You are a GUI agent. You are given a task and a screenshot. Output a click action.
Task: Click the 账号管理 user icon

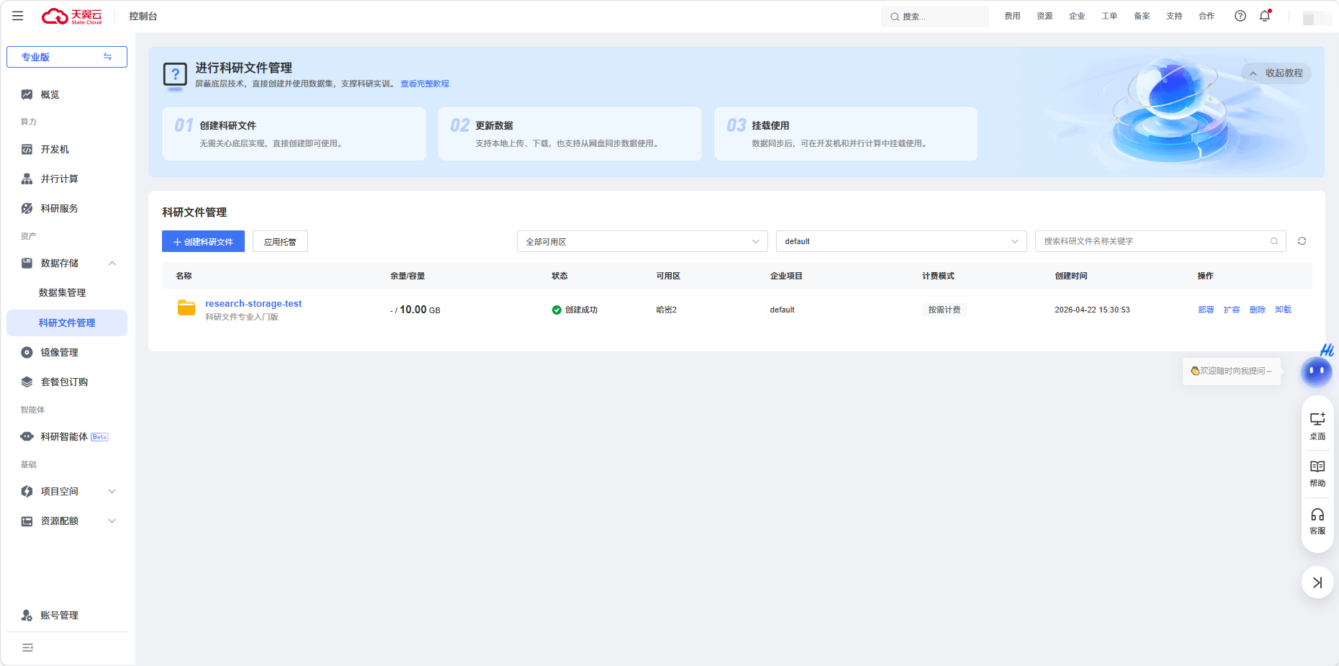[27, 615]
